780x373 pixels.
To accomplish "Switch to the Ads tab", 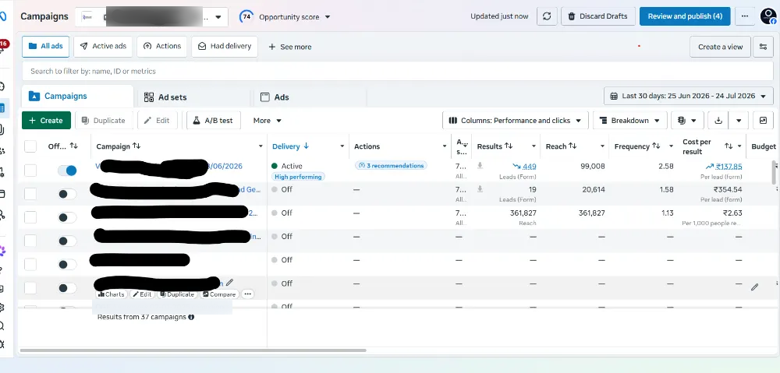I will tap(310, 97).
